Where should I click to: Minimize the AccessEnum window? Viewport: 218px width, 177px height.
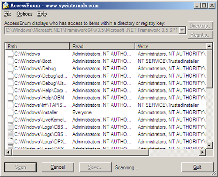coord(197,6)
